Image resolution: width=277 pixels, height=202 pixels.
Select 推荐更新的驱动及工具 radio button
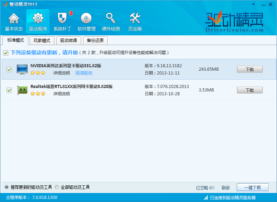7,187
